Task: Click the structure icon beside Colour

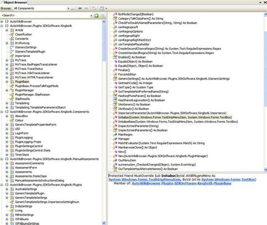Action: pos(12,120)
